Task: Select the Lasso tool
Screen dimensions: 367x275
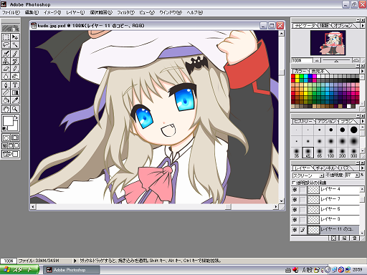Action: [6, 44]
